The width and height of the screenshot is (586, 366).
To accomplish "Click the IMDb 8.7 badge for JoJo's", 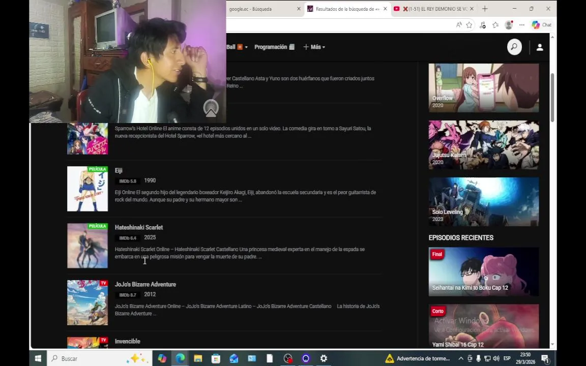I will [128, 295].
